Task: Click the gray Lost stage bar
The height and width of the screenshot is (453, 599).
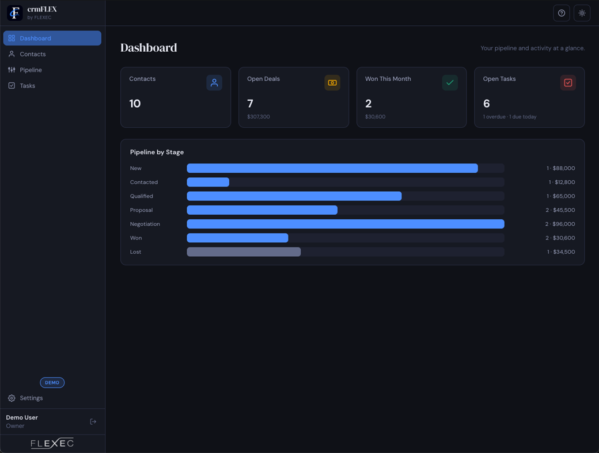Action: [x=244, y=252]
